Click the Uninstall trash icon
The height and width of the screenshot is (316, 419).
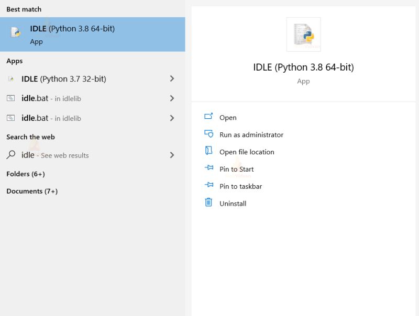click(209, 204)
